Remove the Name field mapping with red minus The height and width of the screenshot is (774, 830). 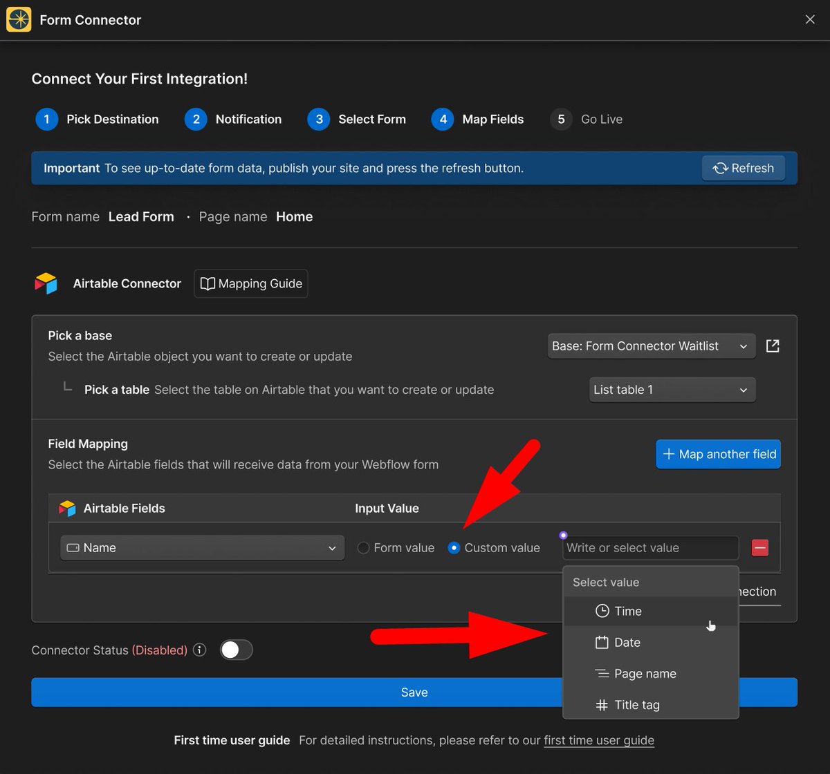(759, 548)
